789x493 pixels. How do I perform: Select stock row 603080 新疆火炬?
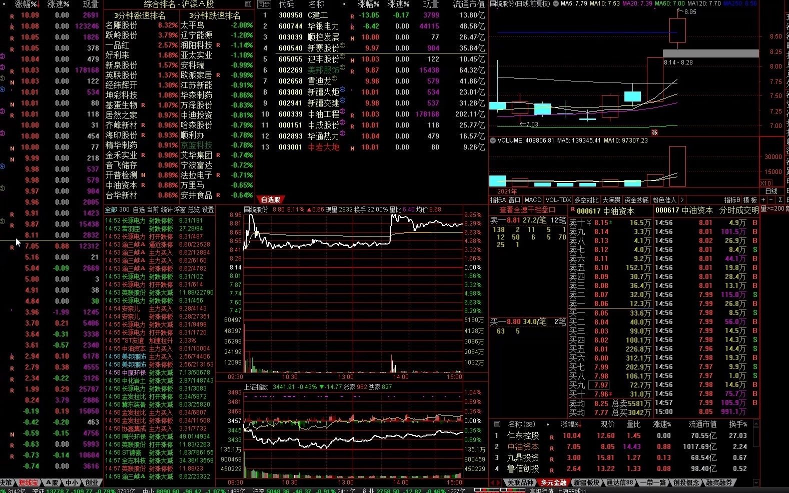pos(373,92)
